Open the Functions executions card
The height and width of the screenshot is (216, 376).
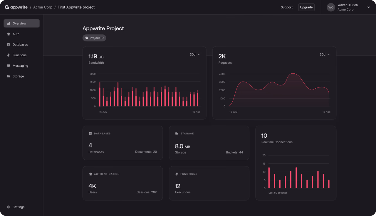(x=209, y=183)
